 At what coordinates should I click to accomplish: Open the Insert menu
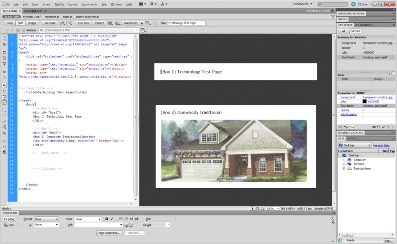[46, 4]
